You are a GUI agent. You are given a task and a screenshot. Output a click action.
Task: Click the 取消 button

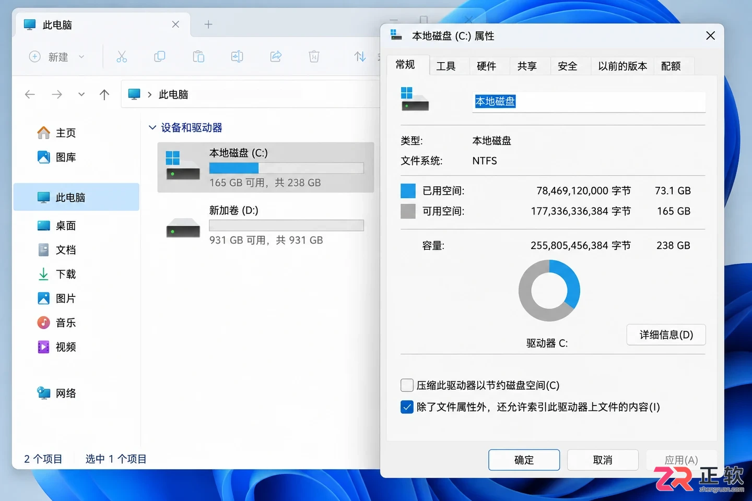[x=603, y=460]
